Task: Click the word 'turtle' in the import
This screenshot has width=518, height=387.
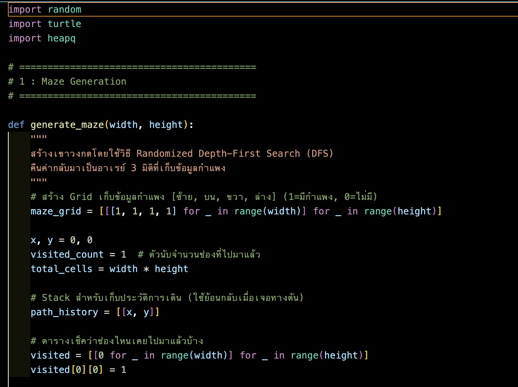Action: 64,24
